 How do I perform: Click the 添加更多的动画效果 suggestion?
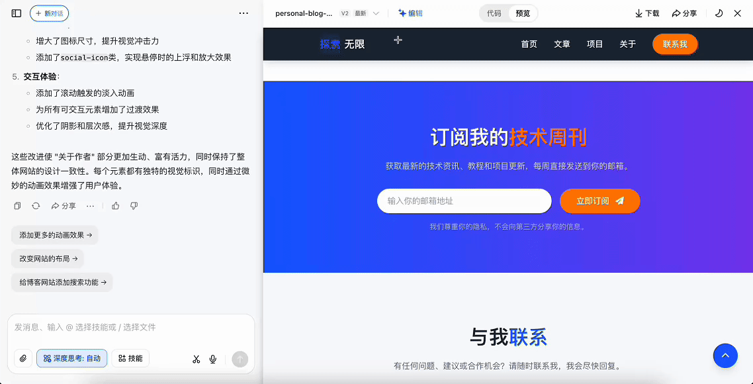[55, 235]
